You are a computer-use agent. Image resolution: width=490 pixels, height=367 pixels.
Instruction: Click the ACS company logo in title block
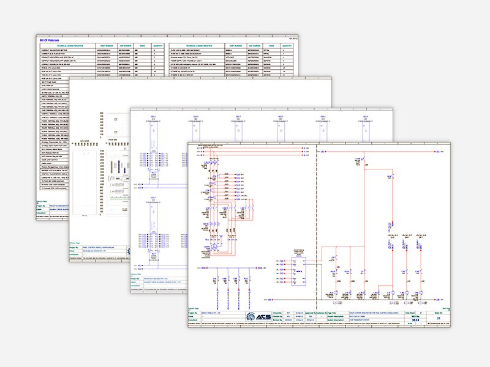coord(258,316)
